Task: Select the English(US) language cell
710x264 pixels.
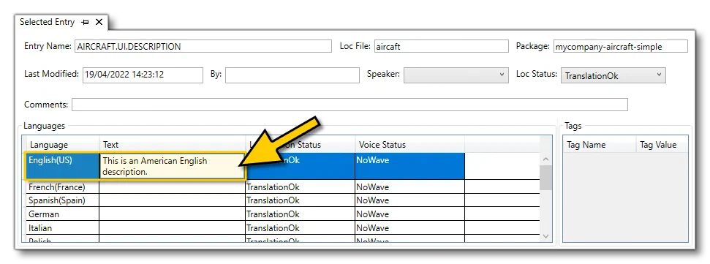Action: coord(62,166)
